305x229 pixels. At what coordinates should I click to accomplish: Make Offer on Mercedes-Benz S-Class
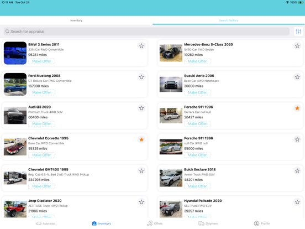[197, 61]
